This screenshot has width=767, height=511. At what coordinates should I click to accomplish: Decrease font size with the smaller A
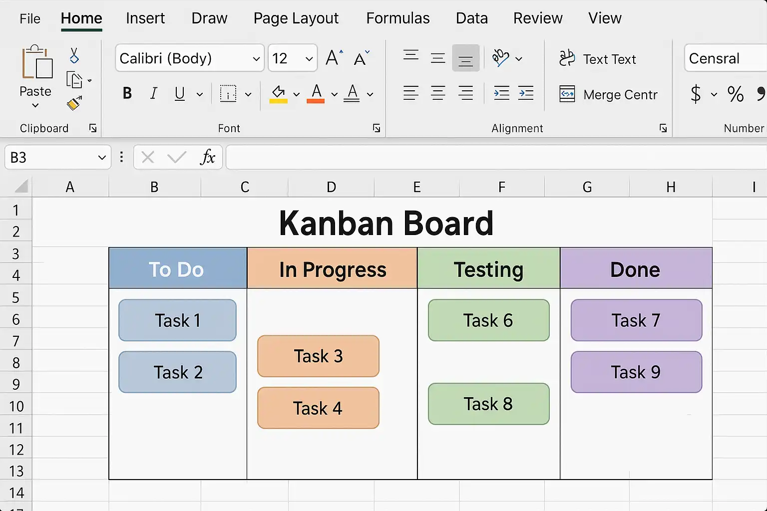362,58
